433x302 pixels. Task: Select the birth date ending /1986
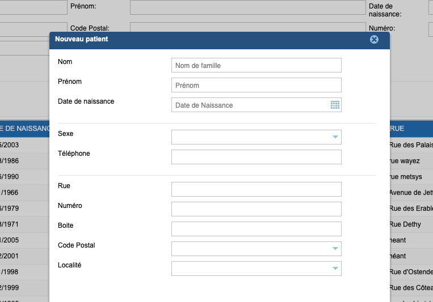pos(10,161)
